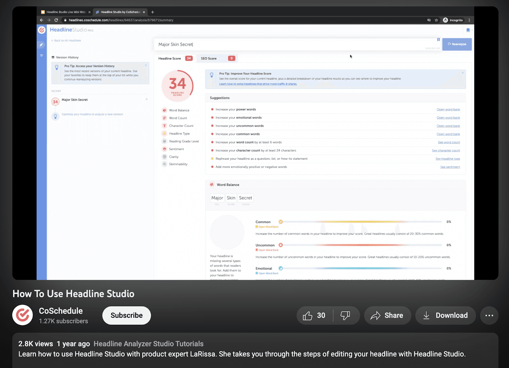Viewport: 509px width, 368px height.
Task: Click the Common words slider bar
Action: (361, 222)
